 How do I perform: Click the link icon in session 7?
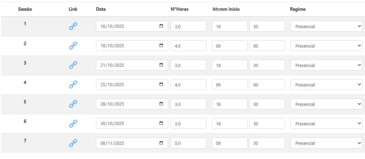coord(73,143)
